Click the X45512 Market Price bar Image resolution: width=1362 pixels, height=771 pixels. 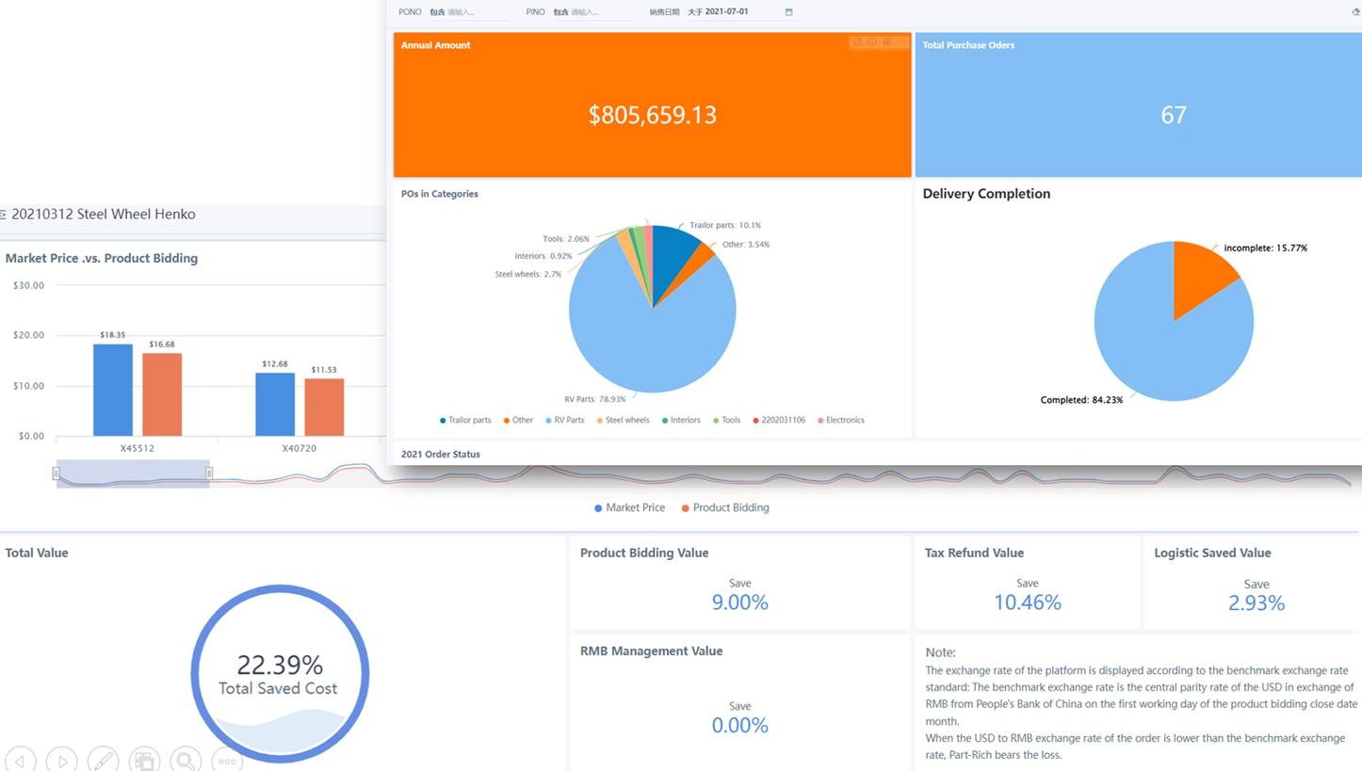click(113, 390)
